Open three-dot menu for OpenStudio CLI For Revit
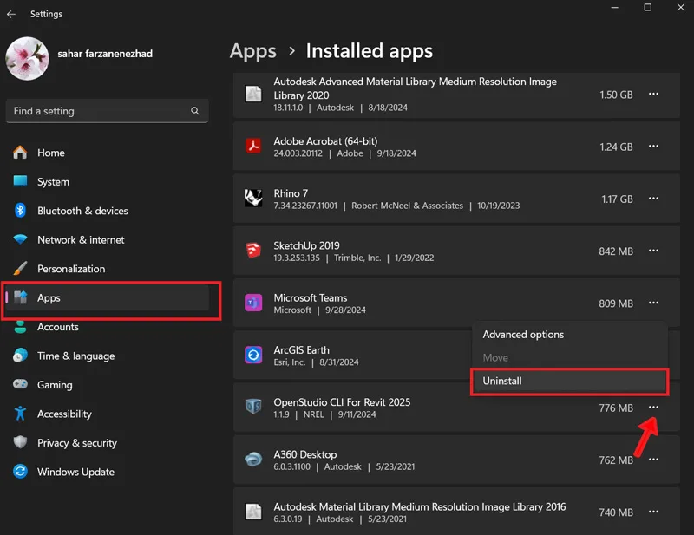Screen dimensions: 694x535 point(653,408)
